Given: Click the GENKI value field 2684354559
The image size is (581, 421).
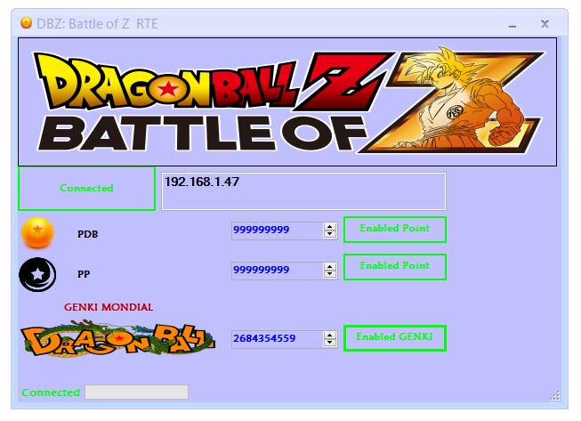Looking at the screenshot, I should tap(278, 339).
